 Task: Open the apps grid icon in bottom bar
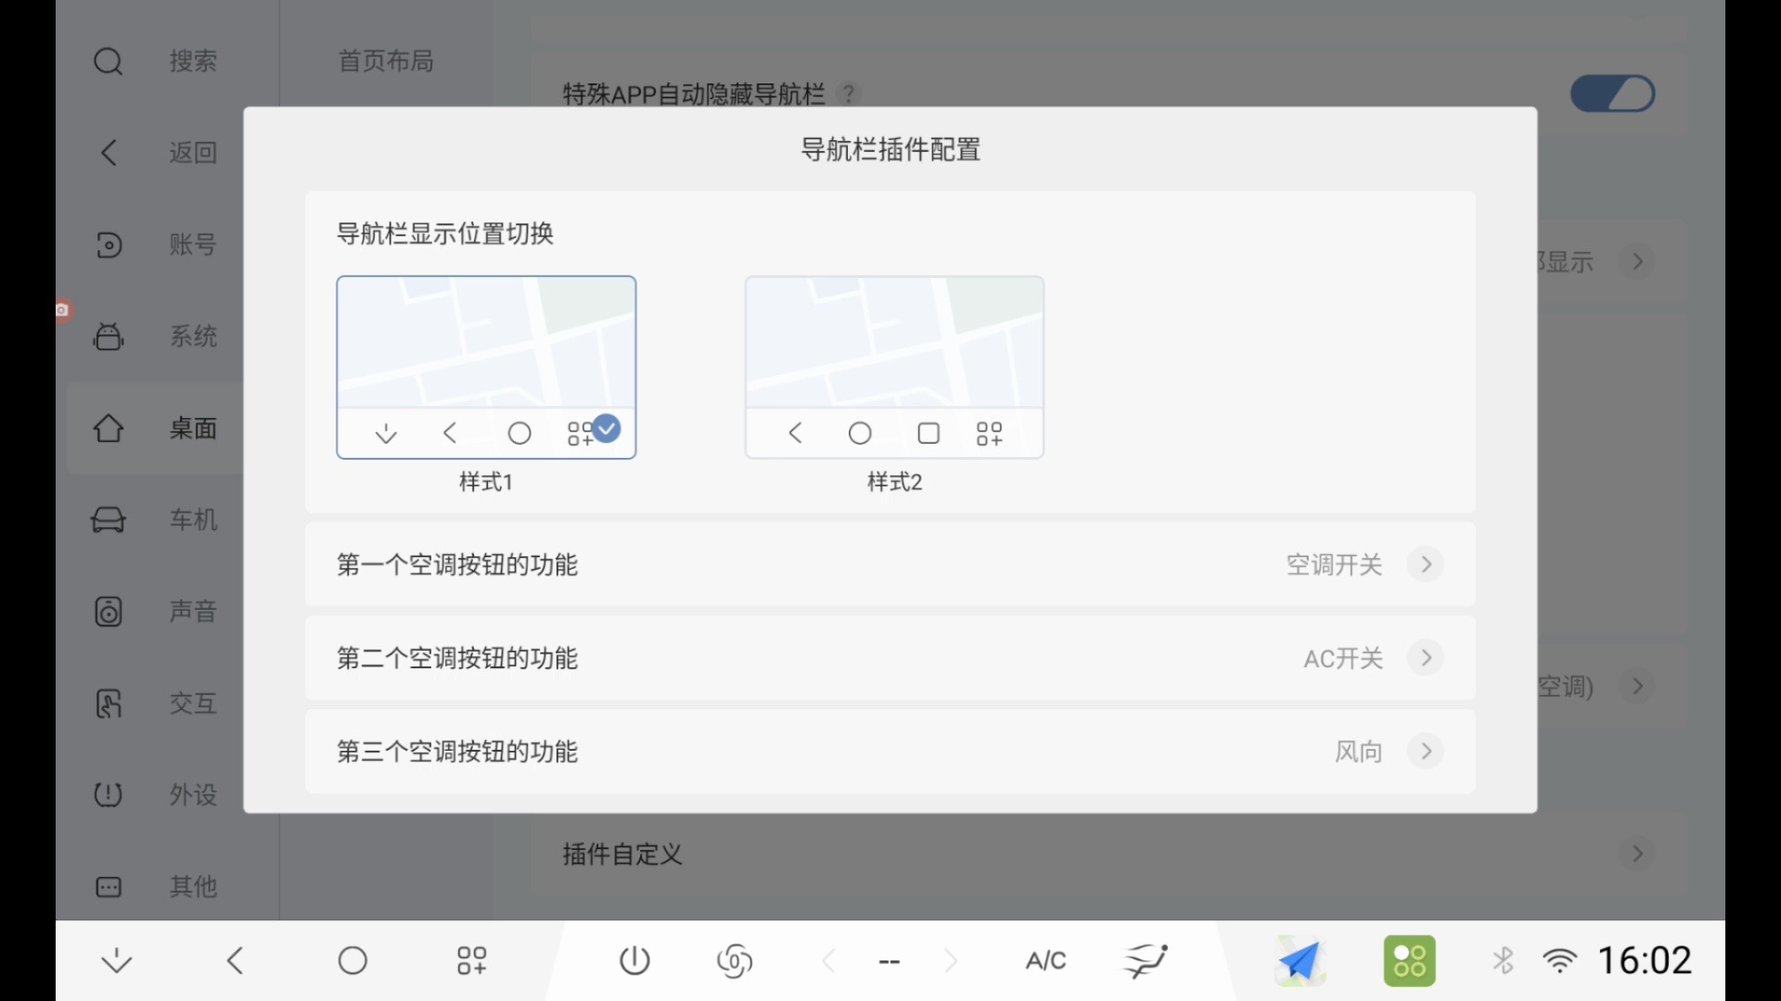[471, 961]
